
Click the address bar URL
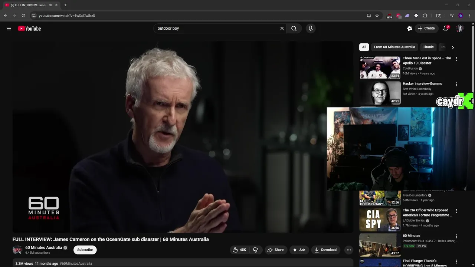pyautogui.click(x=67, y=16)
